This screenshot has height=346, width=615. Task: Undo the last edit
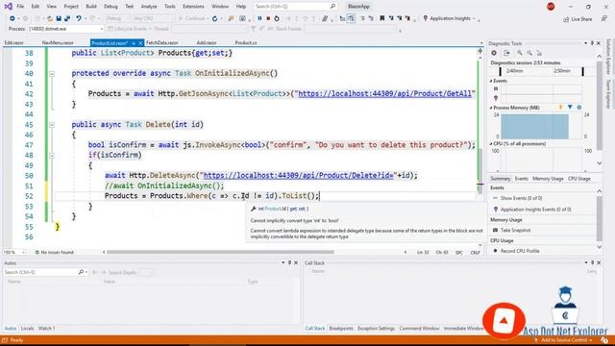pos(79,18)
